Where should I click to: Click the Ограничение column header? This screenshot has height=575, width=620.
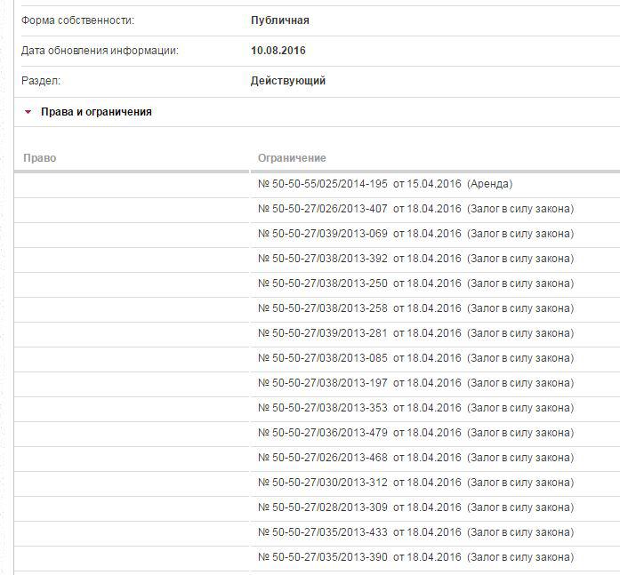pyautogui.click(x=292, y=158)
